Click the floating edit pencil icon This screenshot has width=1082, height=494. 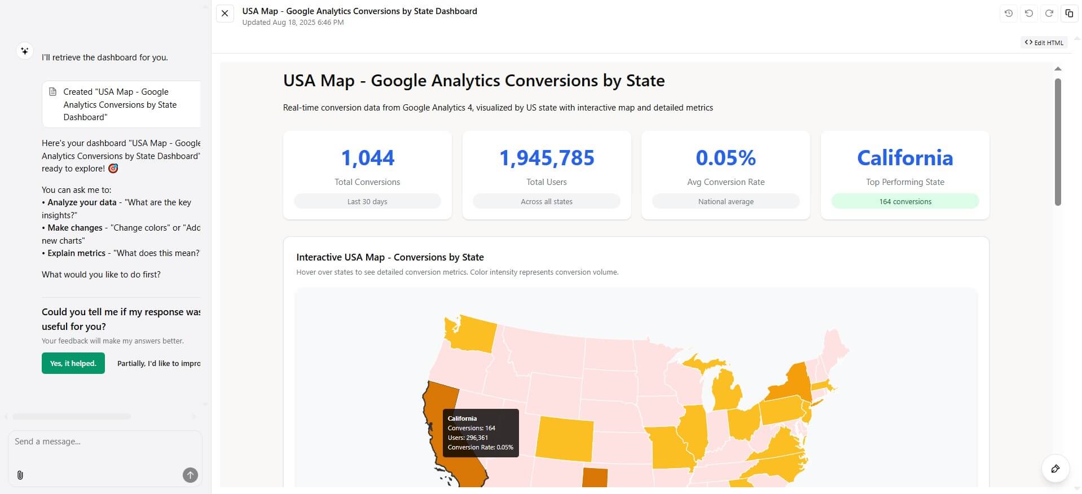pos(1055,469)
